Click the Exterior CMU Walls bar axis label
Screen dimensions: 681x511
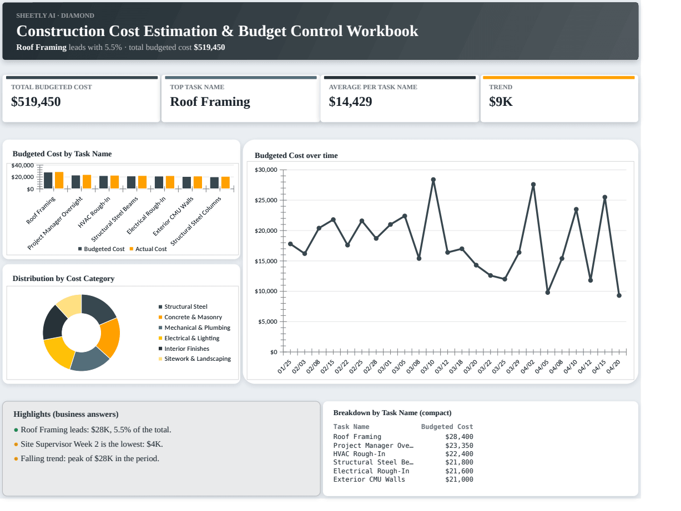[173, 216]
